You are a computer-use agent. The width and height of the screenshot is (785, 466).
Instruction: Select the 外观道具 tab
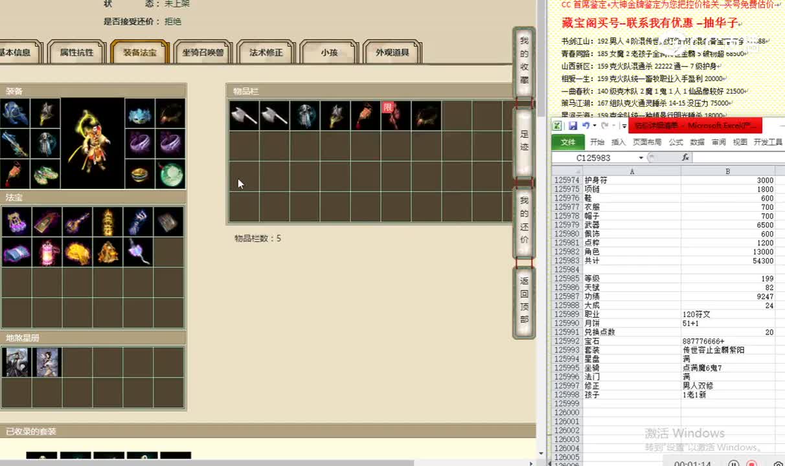pos(392,52)
